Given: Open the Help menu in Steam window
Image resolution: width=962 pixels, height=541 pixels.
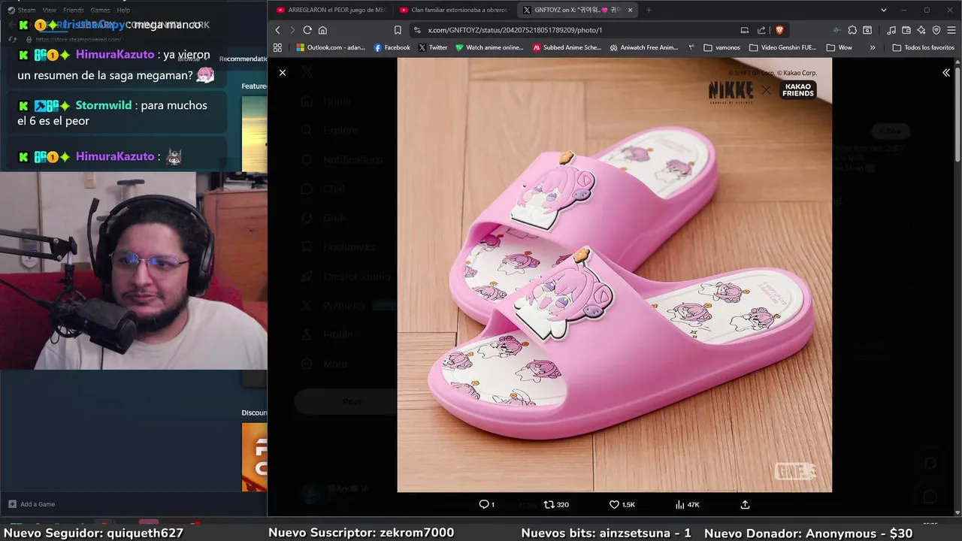Looking at the screenshot, I should (123, 10).
